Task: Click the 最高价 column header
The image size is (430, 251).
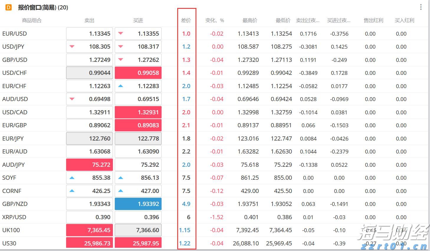Action: coord(250,20)
